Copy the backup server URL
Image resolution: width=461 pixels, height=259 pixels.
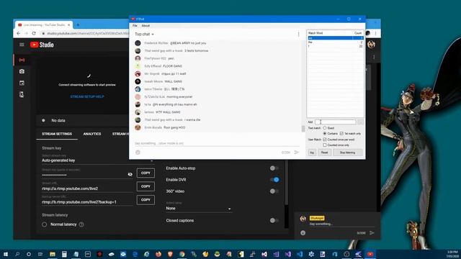146,200
